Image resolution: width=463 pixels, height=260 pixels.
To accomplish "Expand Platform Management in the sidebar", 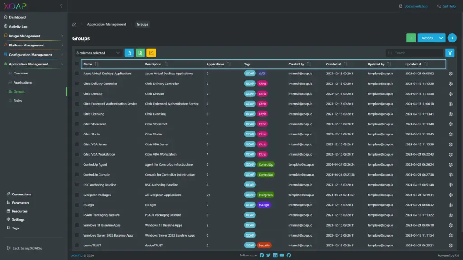I will [33, 45].
